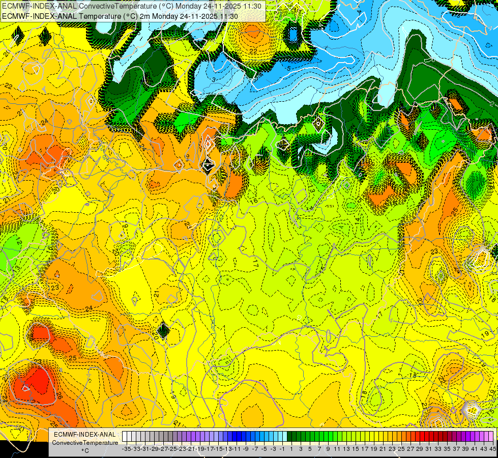Click the ConvectiveTemperature title line at top
This screenshot has width=498, height=458.
tap(132, 6)
